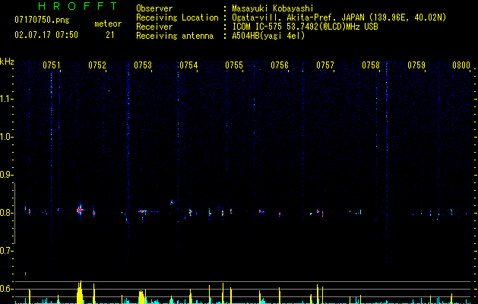The width and height of the screenshot is (478, 304).
Task: Click the meteor count 21
Action: pyautogui.click(x=110, y=35)
